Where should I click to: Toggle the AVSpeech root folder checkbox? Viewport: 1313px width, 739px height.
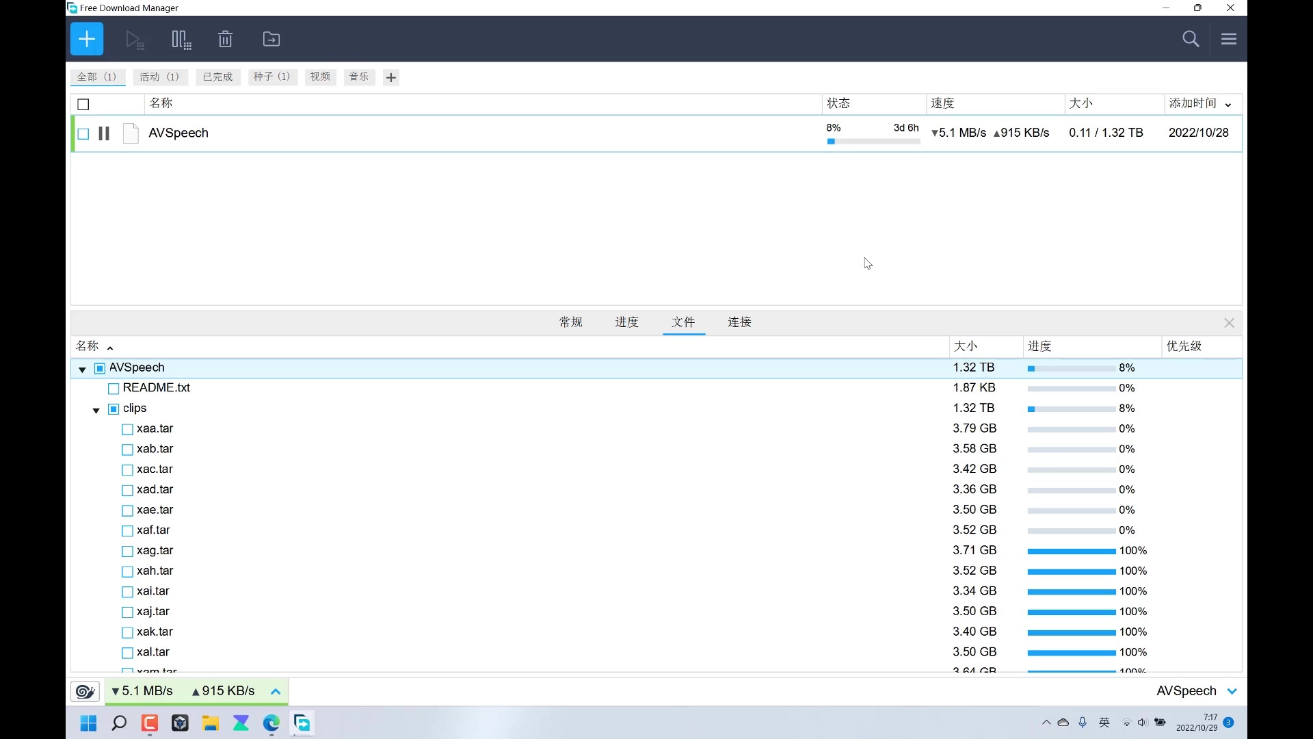click(x=100, y=369)
